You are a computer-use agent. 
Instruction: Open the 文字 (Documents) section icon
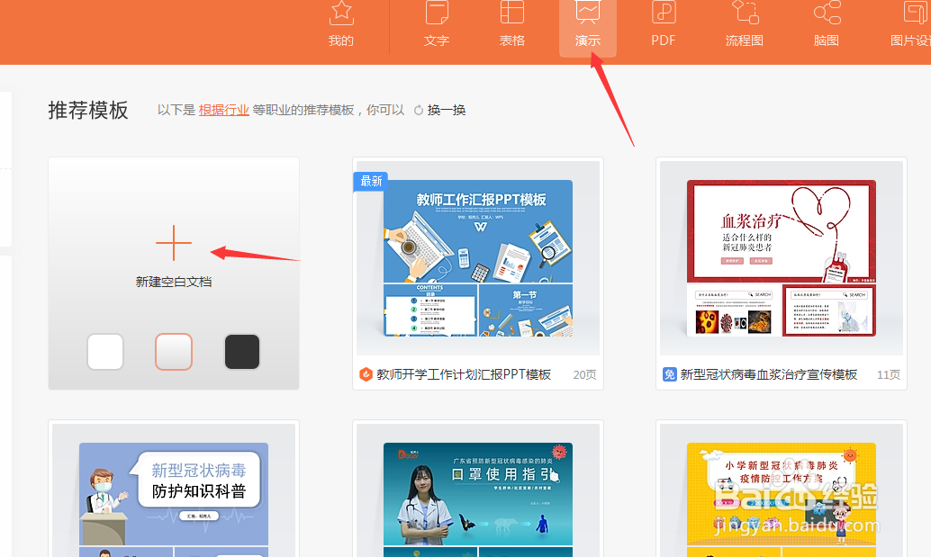tap(436, 22)
